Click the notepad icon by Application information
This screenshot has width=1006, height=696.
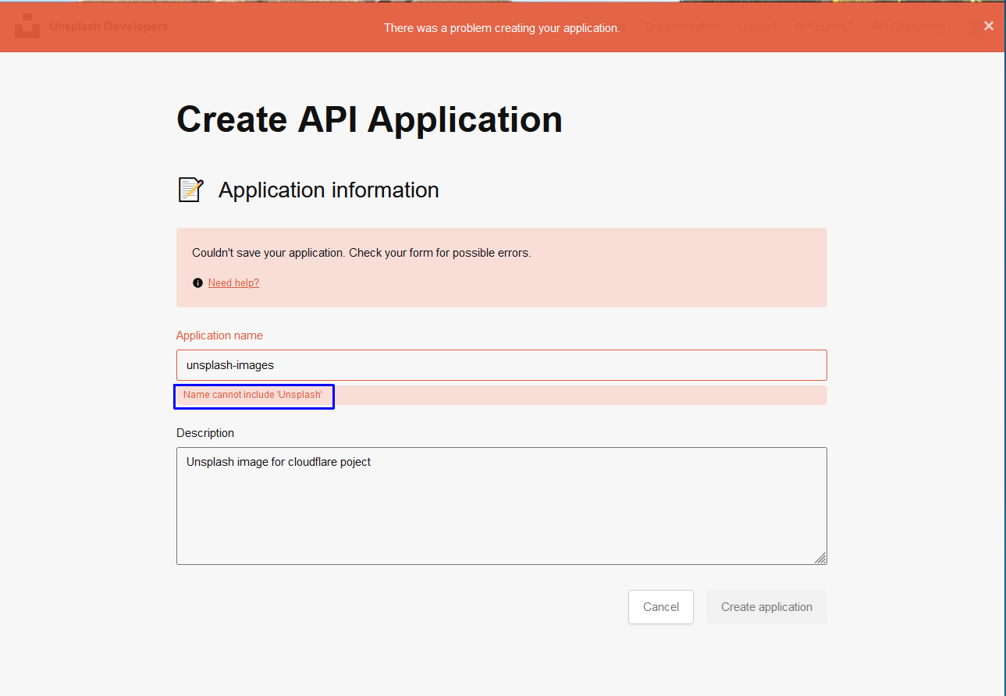click(x=191, y=190)
